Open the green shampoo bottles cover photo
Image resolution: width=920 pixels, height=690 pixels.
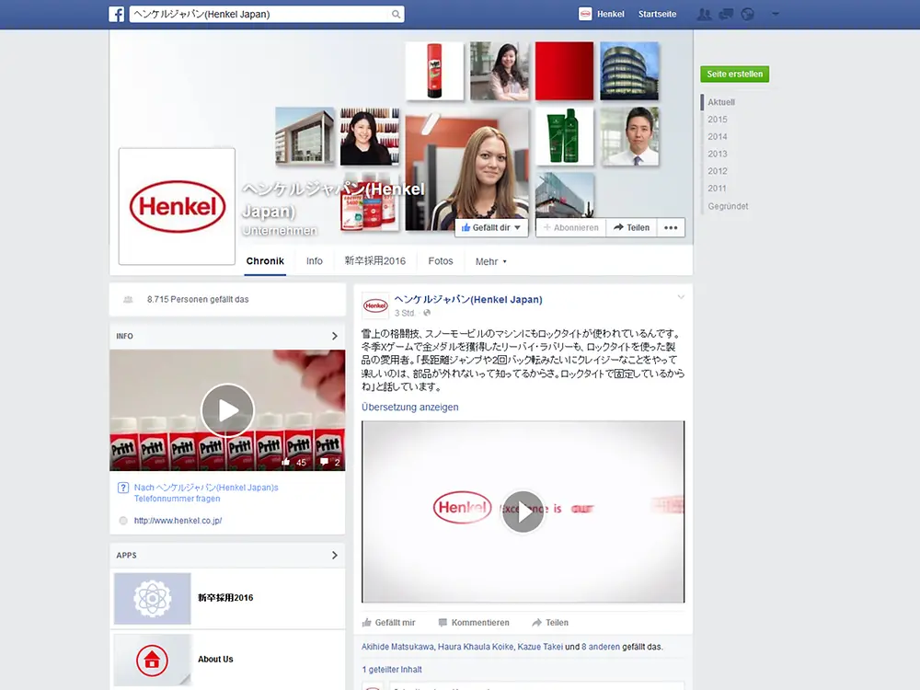pyautogui.click(x=565, y=136)
